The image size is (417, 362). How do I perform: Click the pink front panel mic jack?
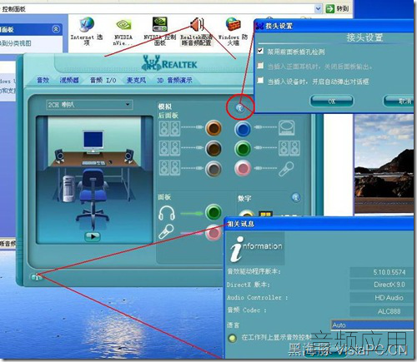pyautogui.click(x=214, y=232)
